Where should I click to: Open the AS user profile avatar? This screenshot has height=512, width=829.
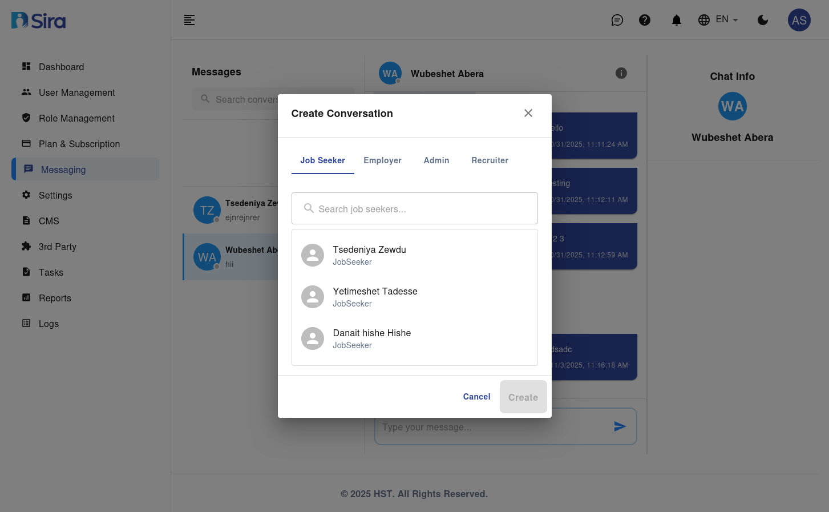pos(799,20)
